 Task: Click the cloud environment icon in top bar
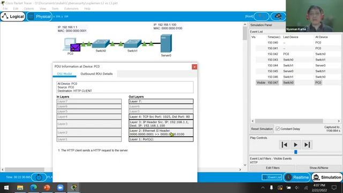pos(278,17)
